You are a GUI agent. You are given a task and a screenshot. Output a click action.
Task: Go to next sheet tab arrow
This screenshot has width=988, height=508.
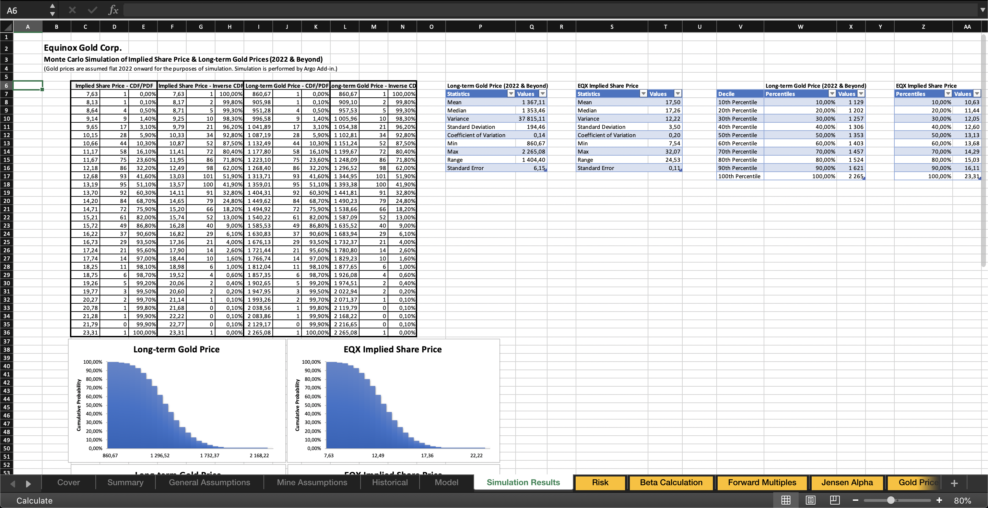click(x=28, y=483)
